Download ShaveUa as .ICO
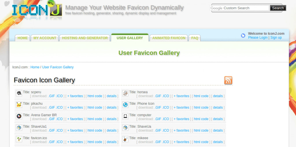296x147 pixels. 166,131
